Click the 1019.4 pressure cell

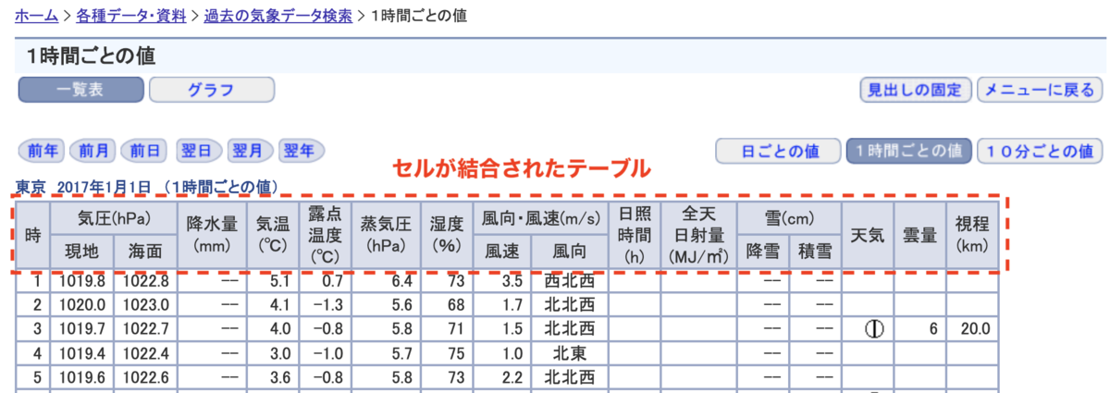82,352
